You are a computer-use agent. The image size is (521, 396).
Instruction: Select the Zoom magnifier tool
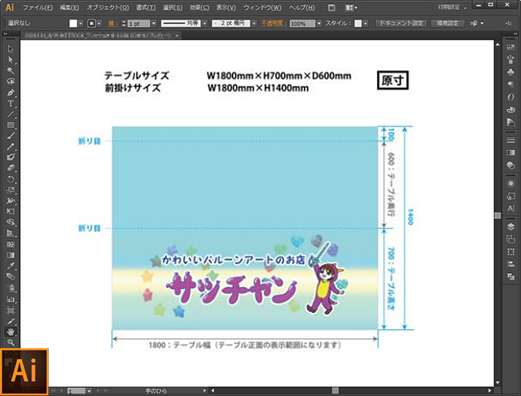(x=11, y=343)
